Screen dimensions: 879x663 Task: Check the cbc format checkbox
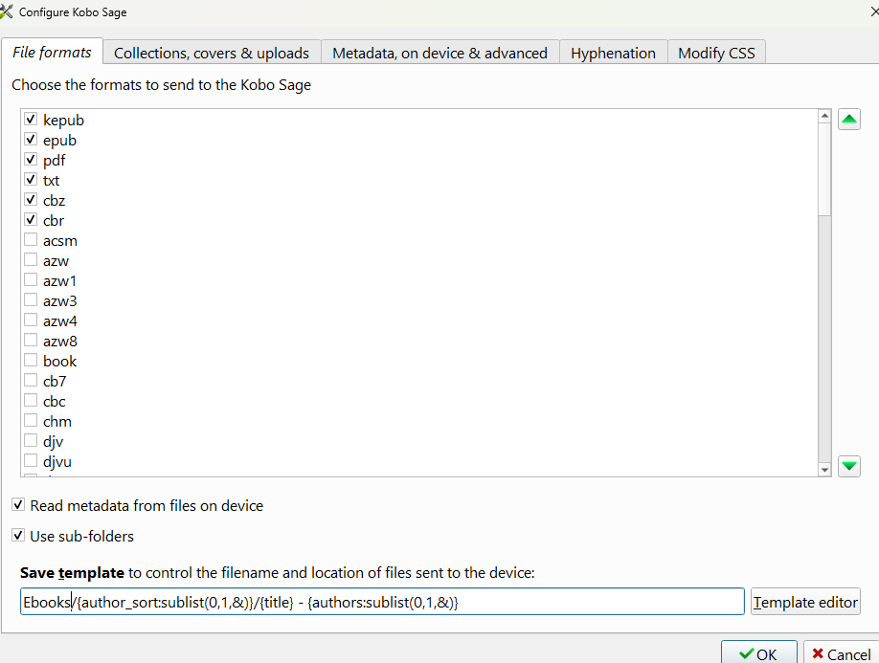coord(31,401)
